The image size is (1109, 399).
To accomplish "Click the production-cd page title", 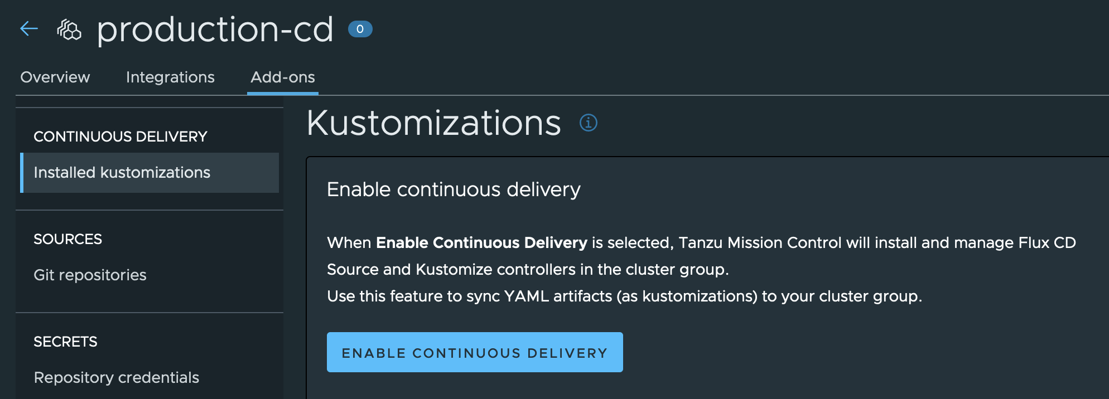I will coord(215,30).
